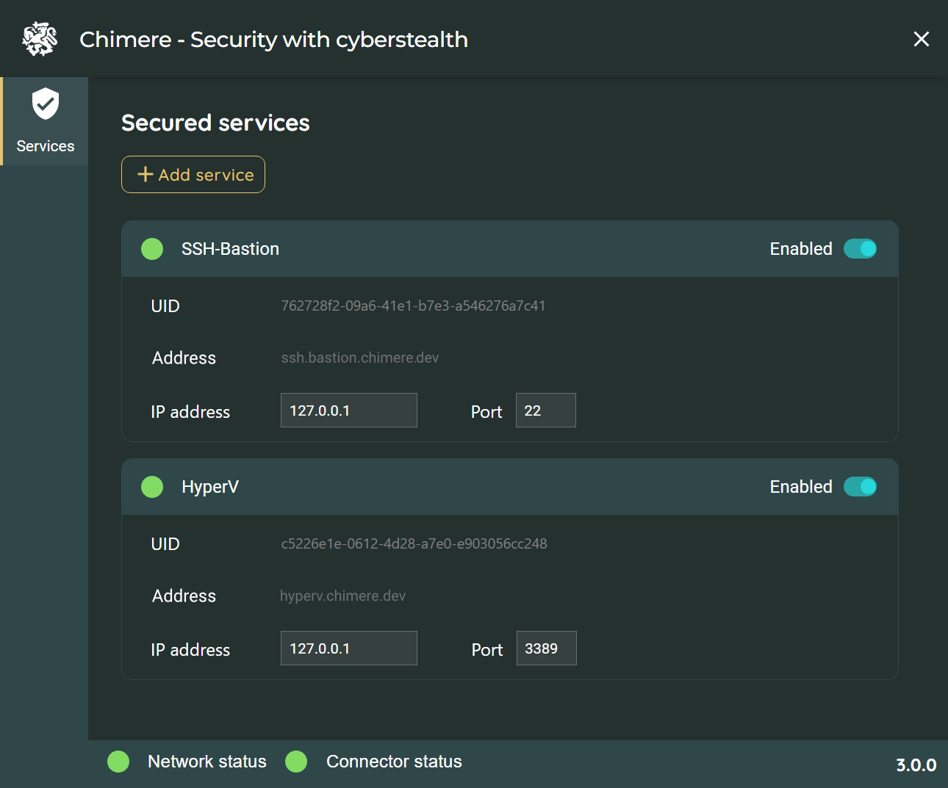Click the Connector status green indicator
The height and width of the screenshot is (788, 948).
pyautogui.click(x=296, y=762)
